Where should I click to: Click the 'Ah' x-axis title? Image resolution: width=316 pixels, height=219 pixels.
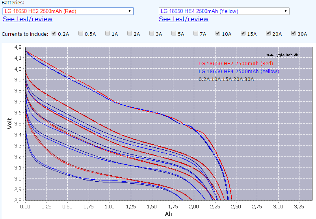click(169, 214)
